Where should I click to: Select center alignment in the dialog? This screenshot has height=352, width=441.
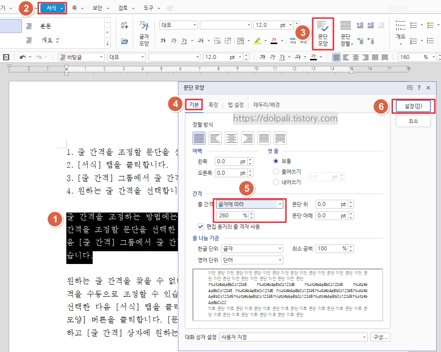click(x=231, y=138)
